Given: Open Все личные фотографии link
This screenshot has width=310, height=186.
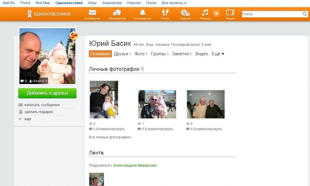Looking at the screenshot, I should tap(110, 137).
